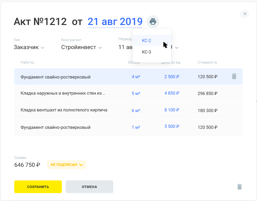Select the Кладка вентшахт из полнотелого кирпича row
The image size is (257, 201).
64,110
